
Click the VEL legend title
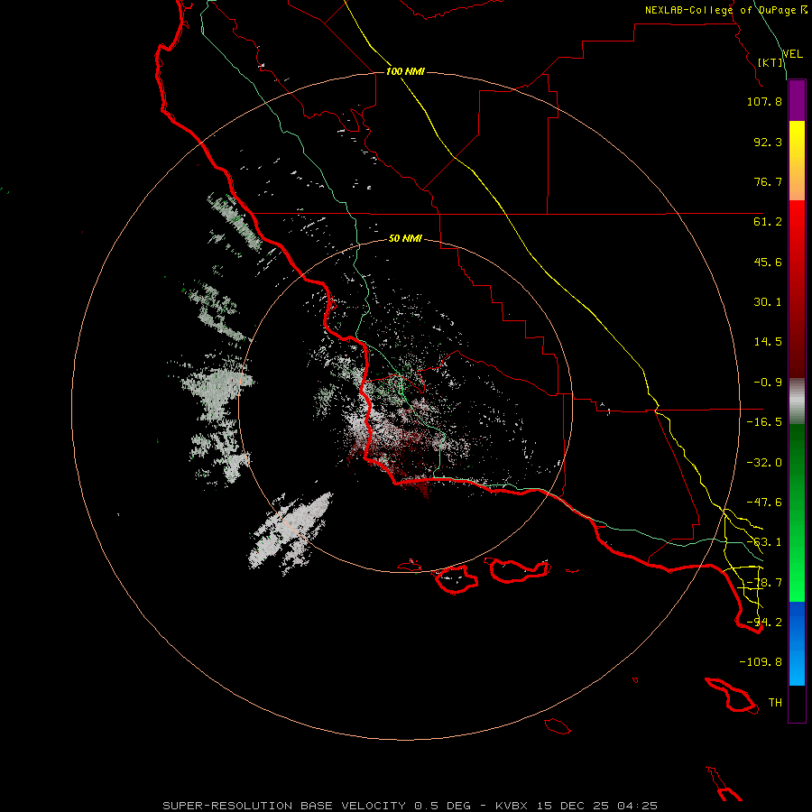click(792, 53)
